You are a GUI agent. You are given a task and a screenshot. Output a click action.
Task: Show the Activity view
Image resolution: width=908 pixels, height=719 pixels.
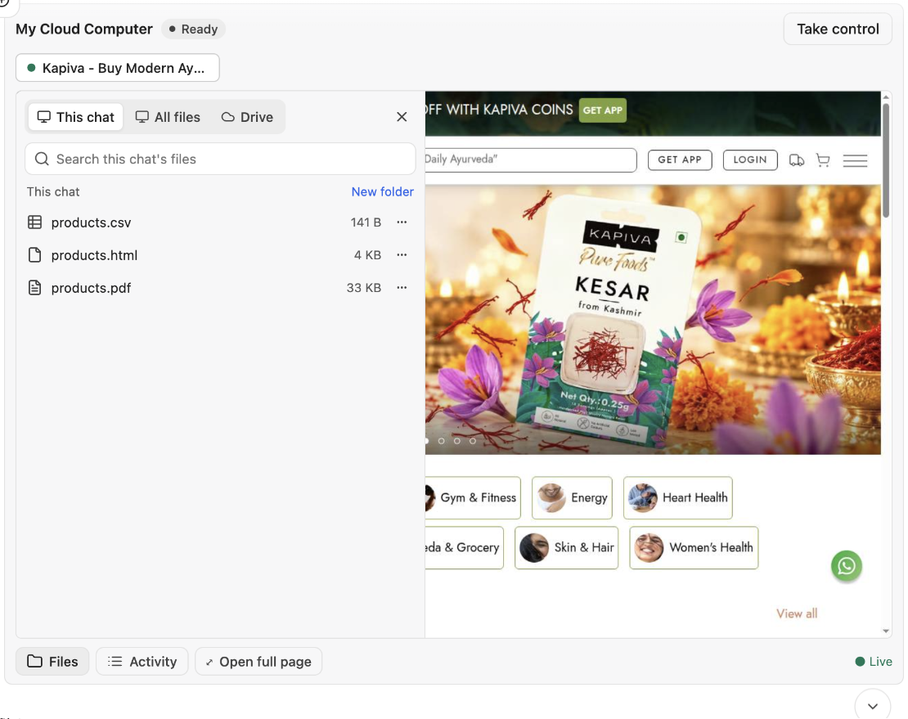tap(142, 661)
